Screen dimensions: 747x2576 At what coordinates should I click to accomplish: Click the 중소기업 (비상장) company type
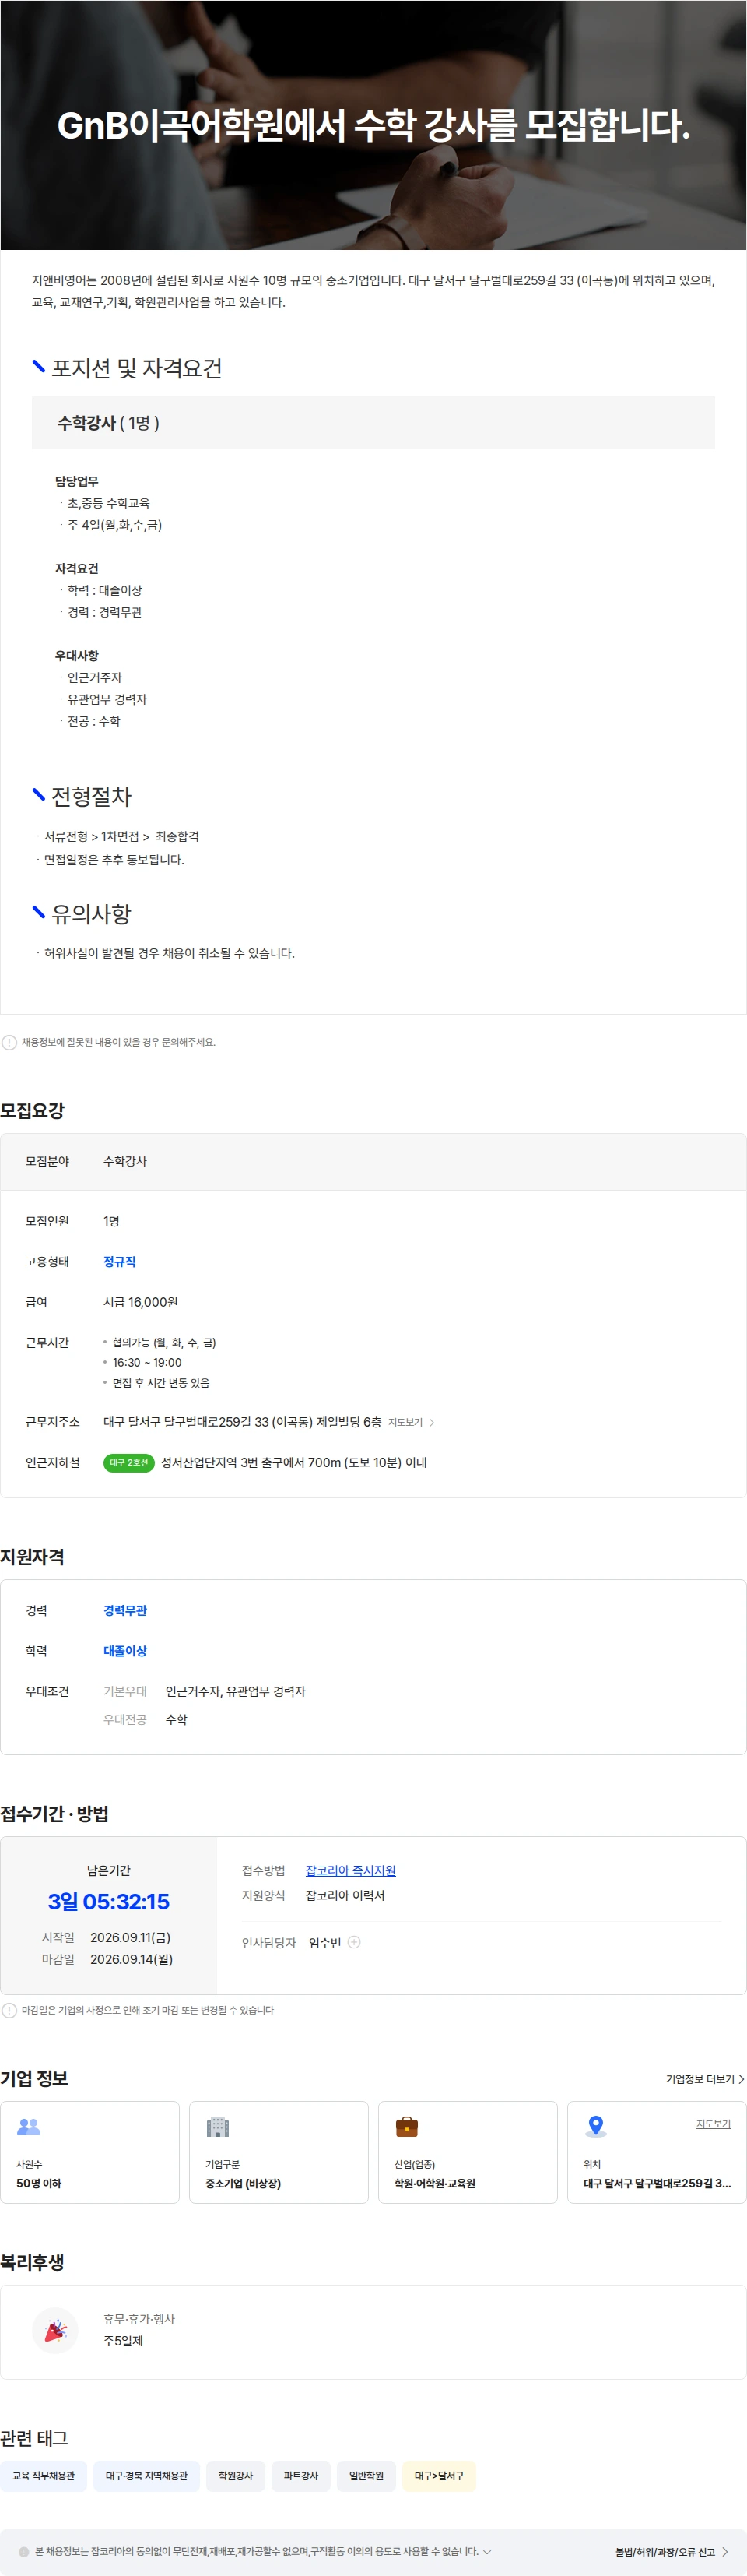click(243, 2183)
